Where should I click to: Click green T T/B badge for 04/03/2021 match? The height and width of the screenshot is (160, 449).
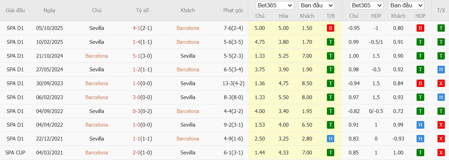tap(330, 152)
